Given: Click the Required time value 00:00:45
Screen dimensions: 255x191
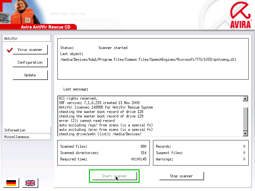Looking at the screenshot, I should click(139, 159).
